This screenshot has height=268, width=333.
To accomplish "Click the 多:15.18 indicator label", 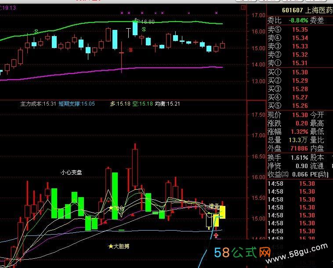I will (120, 104).
